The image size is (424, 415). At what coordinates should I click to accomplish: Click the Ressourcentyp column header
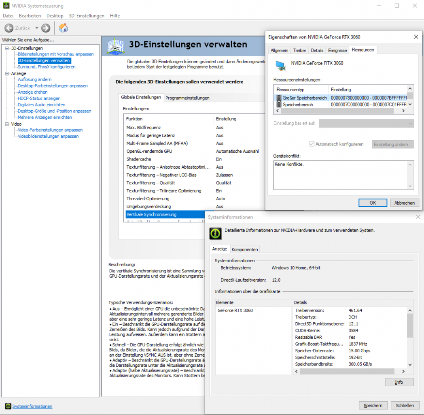301,90
